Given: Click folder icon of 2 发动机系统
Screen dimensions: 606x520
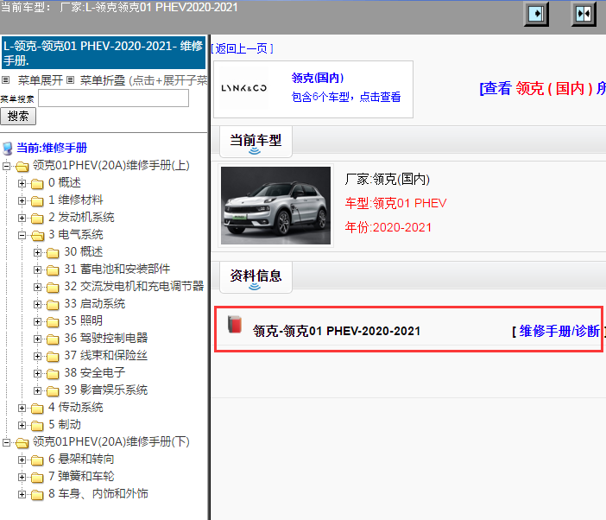Looking at the screenshot, I should 37,219.
